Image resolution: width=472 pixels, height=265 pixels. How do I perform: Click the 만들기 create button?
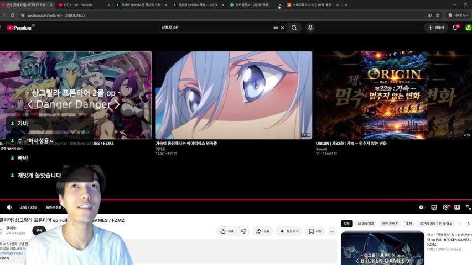436,28
